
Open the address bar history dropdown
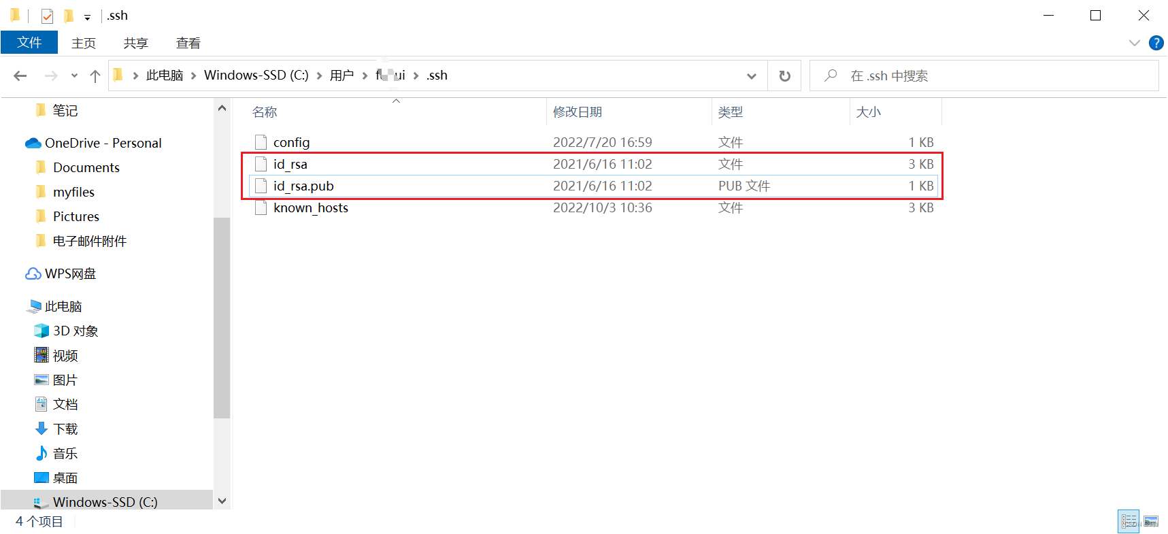tap(752, 76)
